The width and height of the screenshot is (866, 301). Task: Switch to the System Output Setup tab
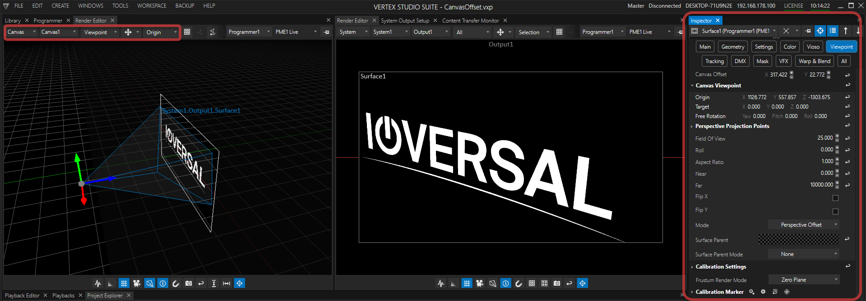tap(405, 21)
